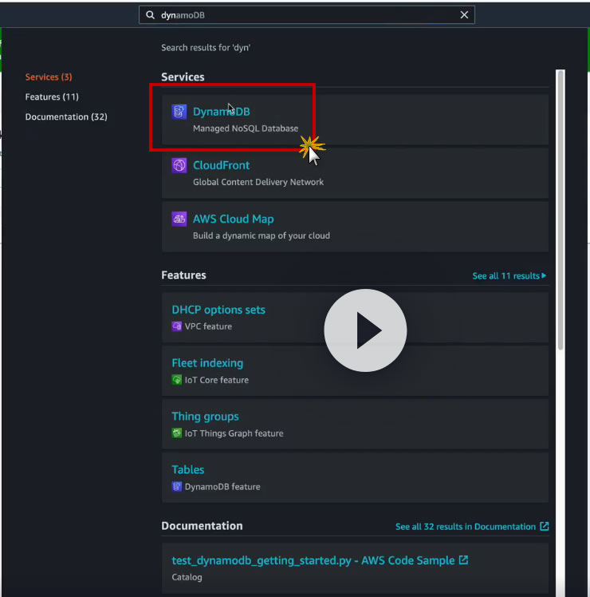This screenshot has width=590, height=597.
Task: Click the CloudFront service icon
Action: click(179, 165)
